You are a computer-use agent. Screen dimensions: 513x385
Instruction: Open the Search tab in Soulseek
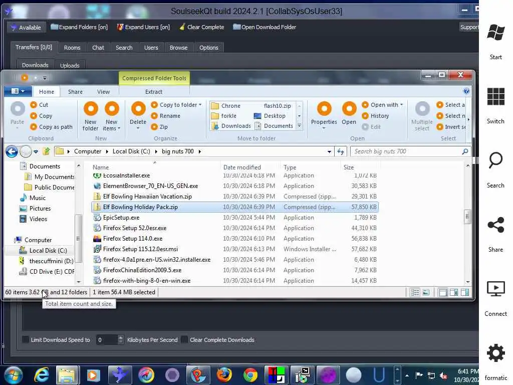pos(124,48)
